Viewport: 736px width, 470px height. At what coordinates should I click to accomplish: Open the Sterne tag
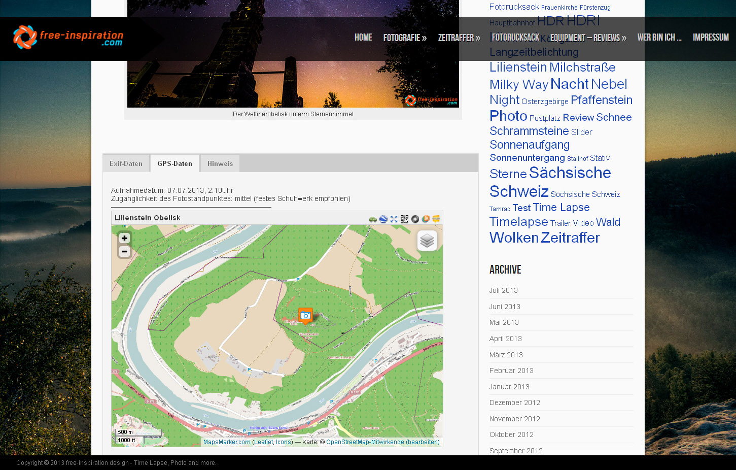[508, 174]
